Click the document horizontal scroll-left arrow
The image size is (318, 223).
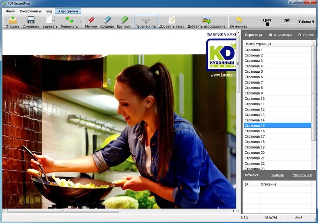pos(5,211)
